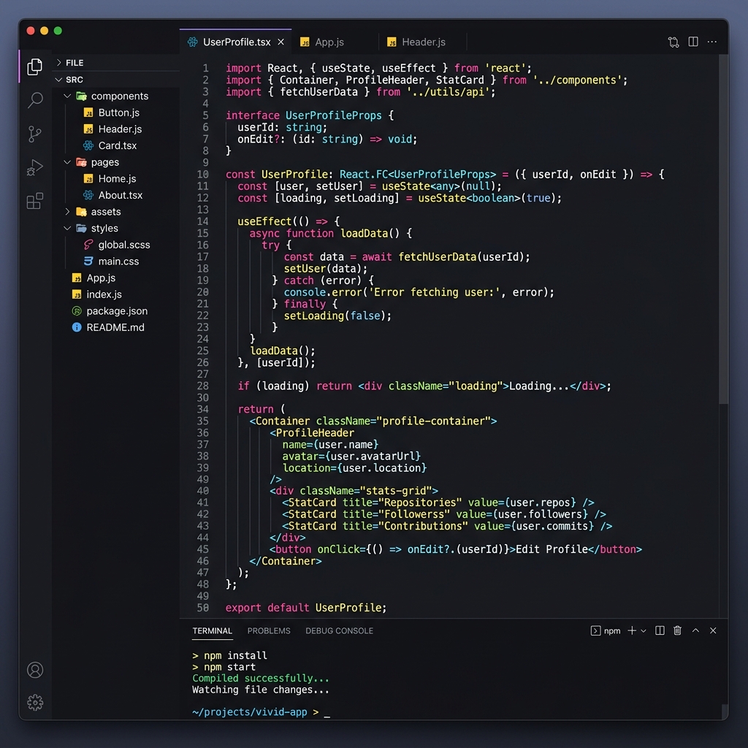Collapse the components folder
Screen dimensions: 748x748
[67, 96]
